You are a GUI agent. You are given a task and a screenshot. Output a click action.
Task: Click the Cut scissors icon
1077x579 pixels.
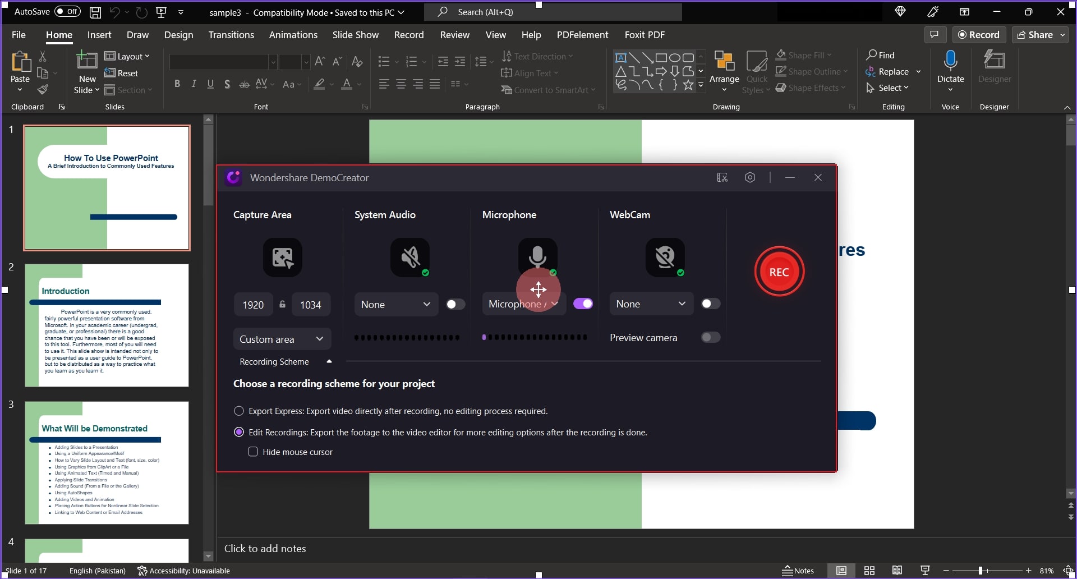point(43,56)
